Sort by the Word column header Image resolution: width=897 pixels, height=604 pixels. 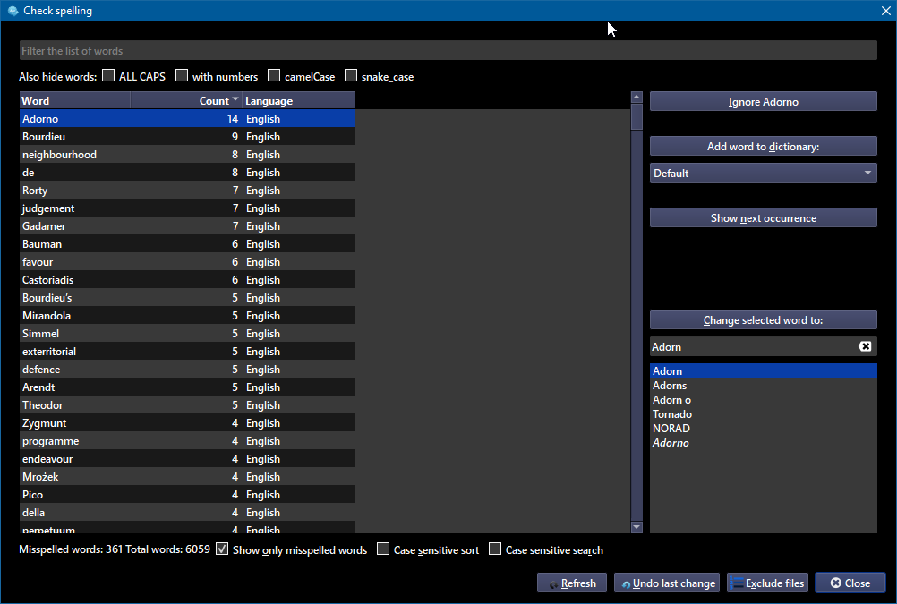point(75,100)
